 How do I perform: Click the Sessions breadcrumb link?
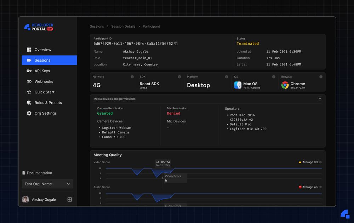click(x=97, y=26)
